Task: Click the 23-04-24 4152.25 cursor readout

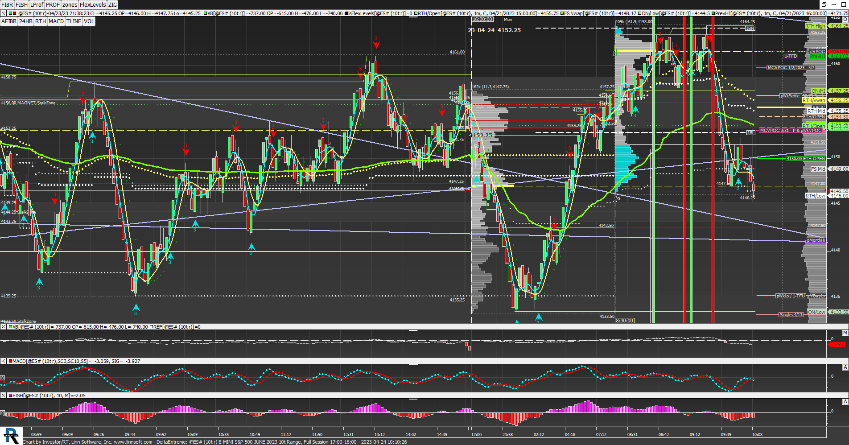Action: [x=494, y=30]
